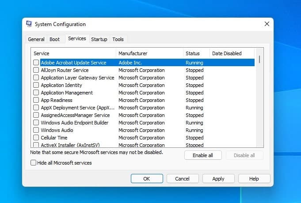The height and width of the screenshot is (203, 301).
Task: Open Help for System Configuration
Action: click(x=254, y=179)
